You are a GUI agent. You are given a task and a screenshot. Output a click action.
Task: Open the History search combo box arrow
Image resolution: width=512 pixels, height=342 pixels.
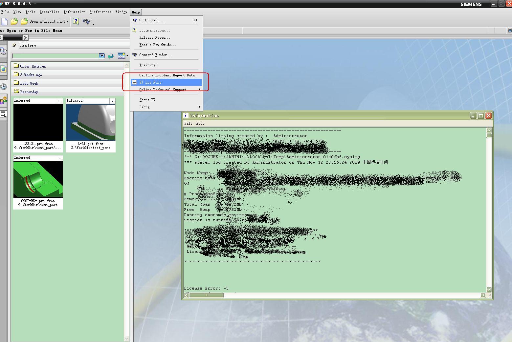click(102, 56)
